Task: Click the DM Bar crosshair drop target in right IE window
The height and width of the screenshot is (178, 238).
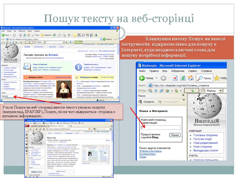Action: 192,91
